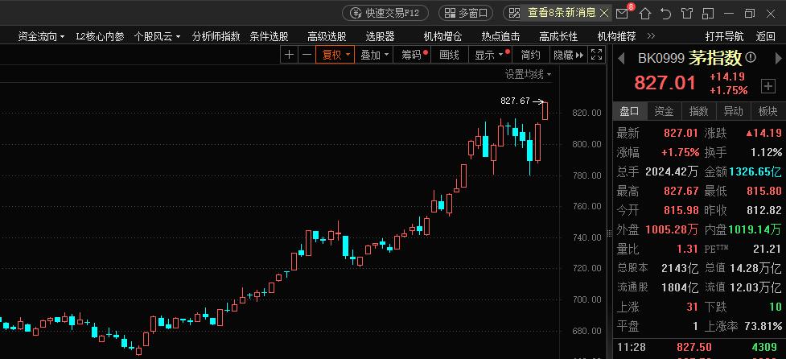Viewport: 786px width, 359px height.
Task: Switch to 资金 tab
Action: click(665, 111)
